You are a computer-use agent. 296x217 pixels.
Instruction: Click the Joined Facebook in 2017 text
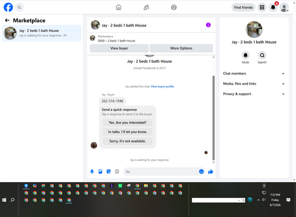tap(149, 68)
